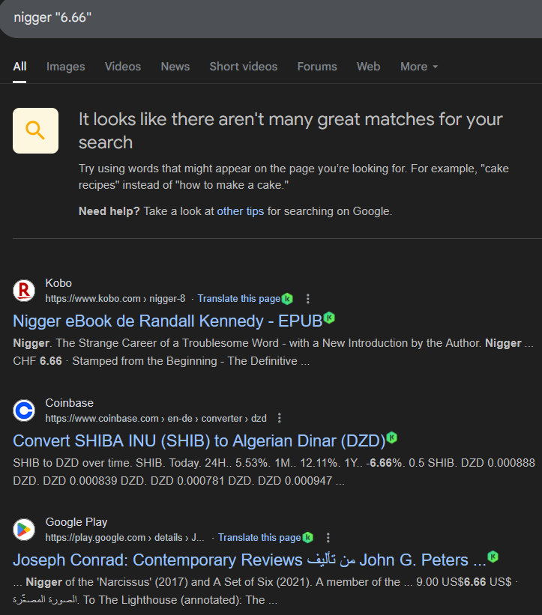Expand the More dropdown menu
The image size is (542, 615).
point(419,67)
